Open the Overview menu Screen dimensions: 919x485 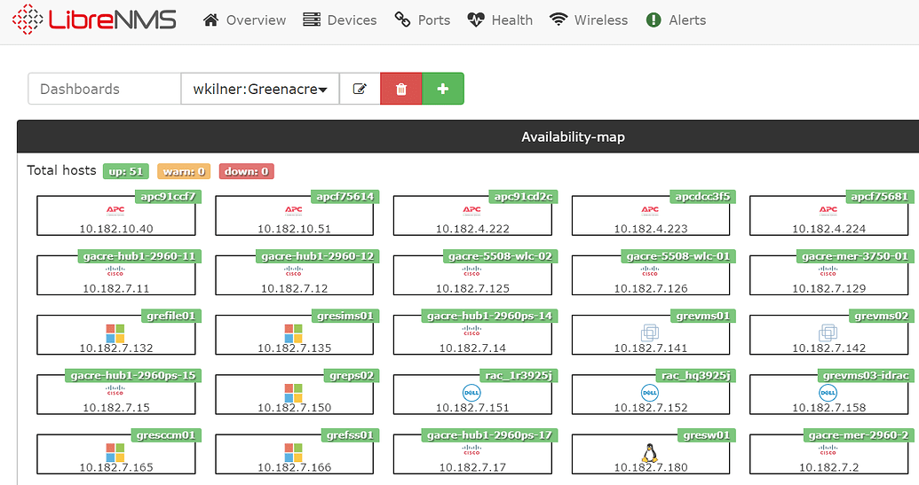tap(245, 20)
